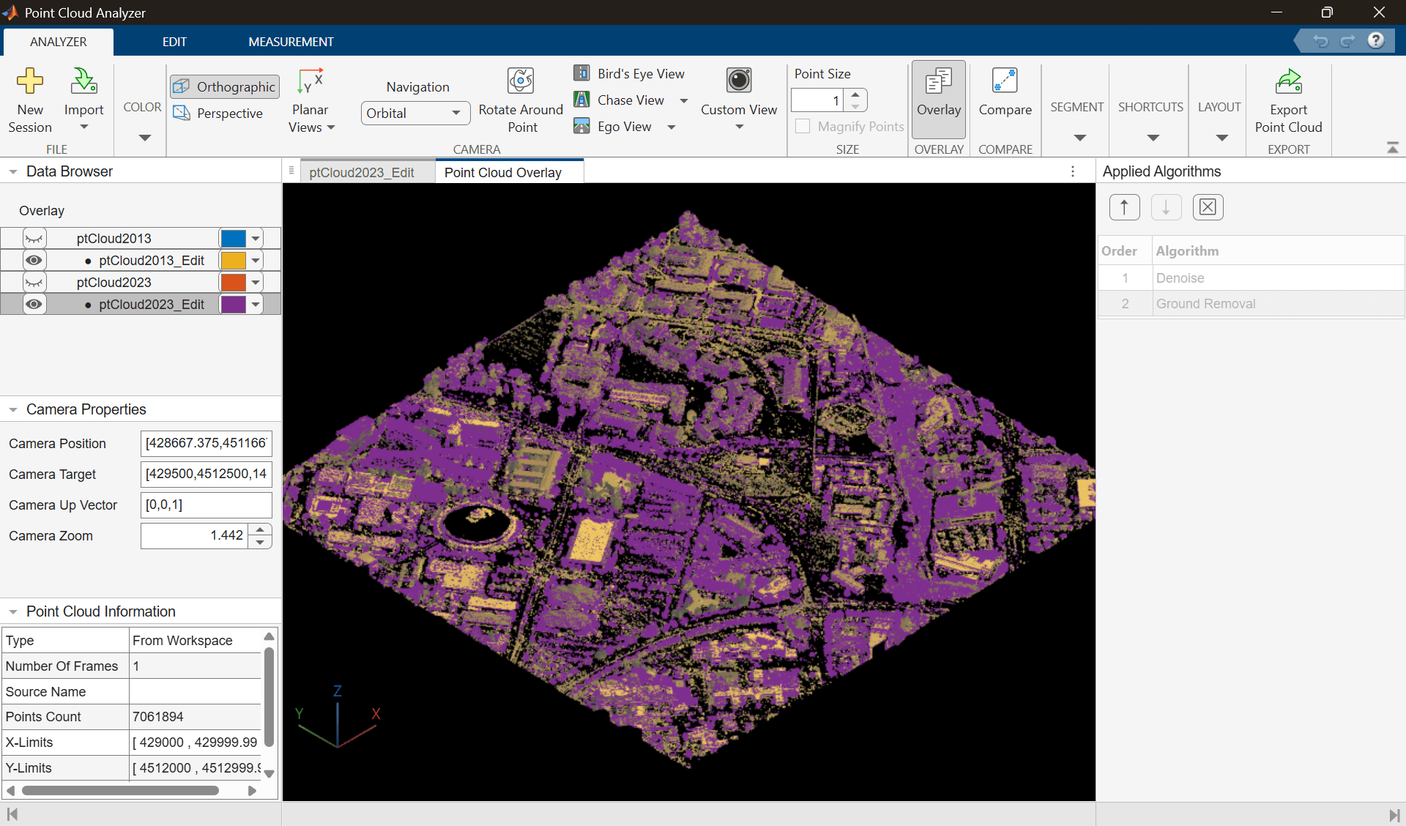Select the Ground Removal algorithm row

click(1251, 303)
